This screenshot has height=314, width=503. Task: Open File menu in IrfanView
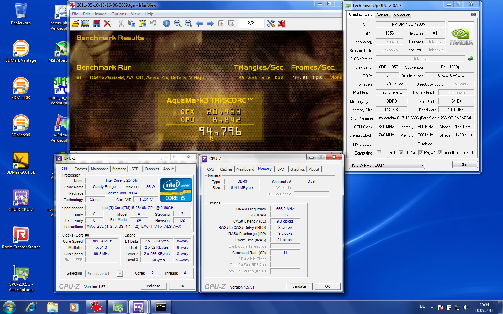click(75, 14)
